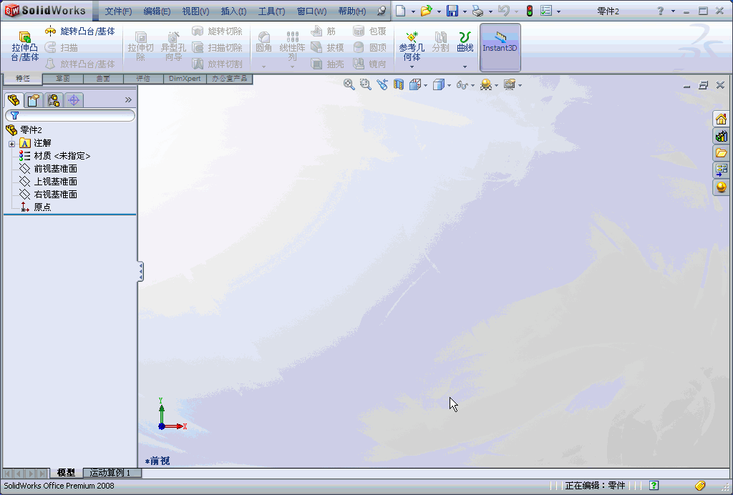Click Zoom to Area icon
Screen dimensions: 733x495
tap(365, 84)
